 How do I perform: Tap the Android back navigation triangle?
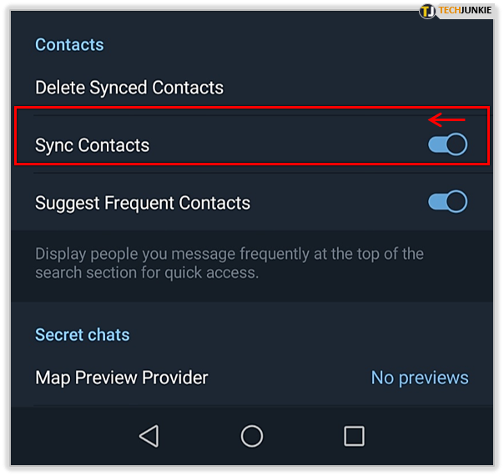[149, 435]
